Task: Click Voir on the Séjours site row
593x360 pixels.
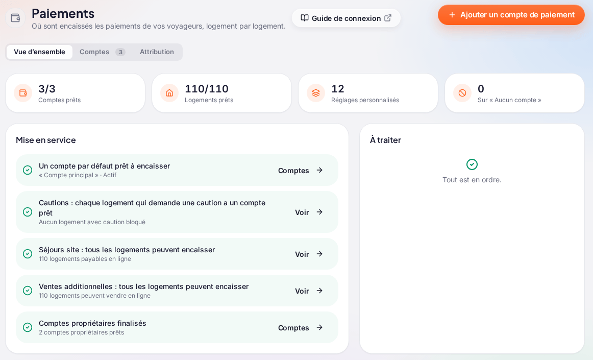Action: (x=309, y=254)
